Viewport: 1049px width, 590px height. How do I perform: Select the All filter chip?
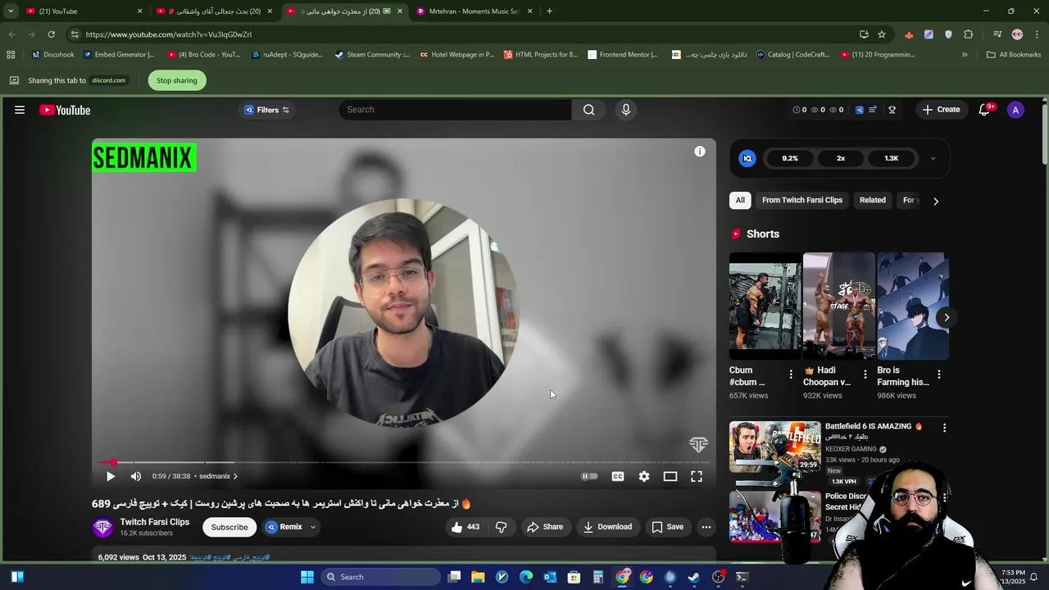pyautogui.click(x=740, y=200)
